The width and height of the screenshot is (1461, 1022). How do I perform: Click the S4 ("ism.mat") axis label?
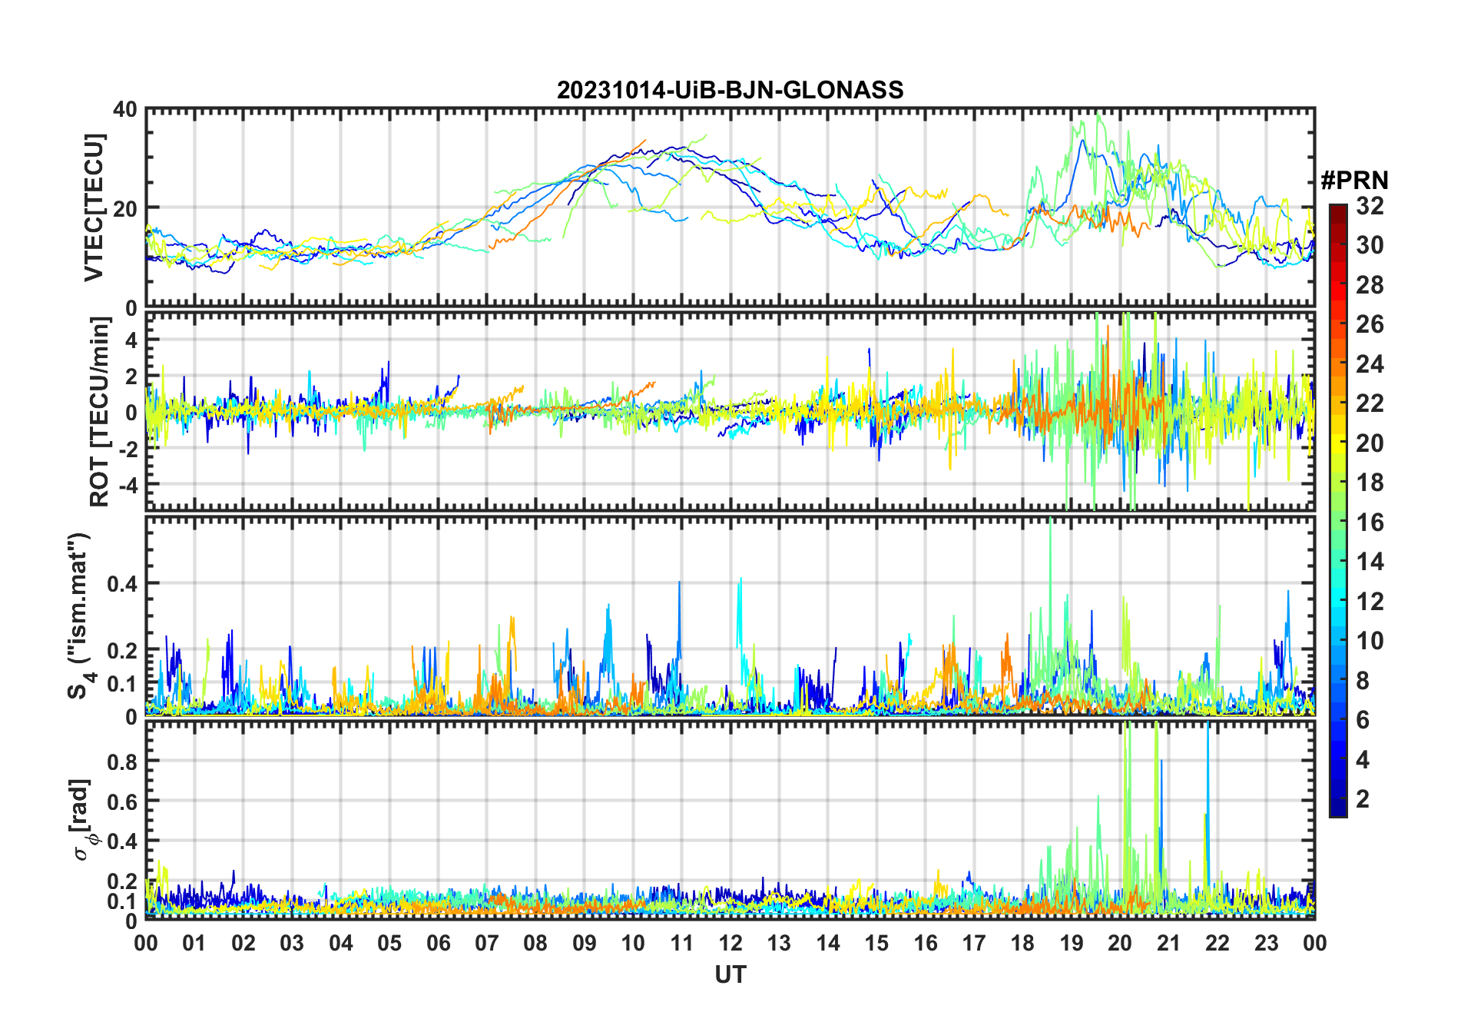pos(79,616)
